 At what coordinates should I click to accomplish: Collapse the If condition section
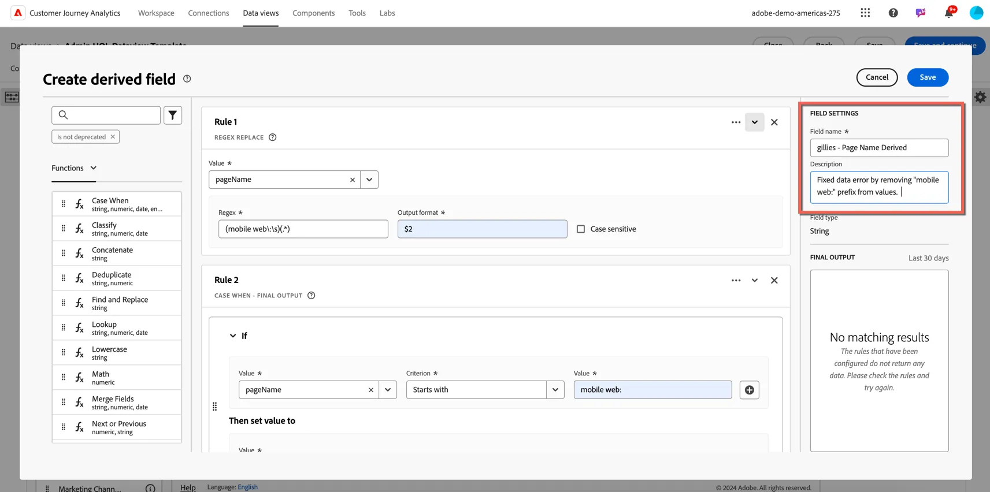pyautogui.click(x=233, y=336)
